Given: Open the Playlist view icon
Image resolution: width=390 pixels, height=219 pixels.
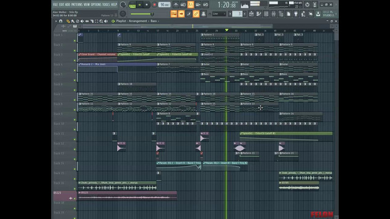Looking at the screenshot, I should (x=252, y=14).
